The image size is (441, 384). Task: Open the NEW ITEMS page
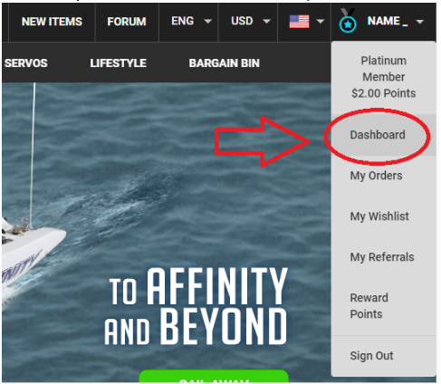(x=52, y=22)
